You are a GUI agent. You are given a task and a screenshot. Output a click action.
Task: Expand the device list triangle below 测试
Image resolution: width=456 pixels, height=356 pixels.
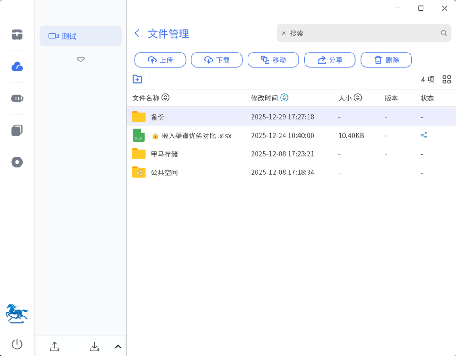pyautogui.click(x=81, y=60)
